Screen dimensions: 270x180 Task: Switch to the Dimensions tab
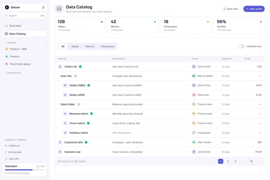click(108, 47)
